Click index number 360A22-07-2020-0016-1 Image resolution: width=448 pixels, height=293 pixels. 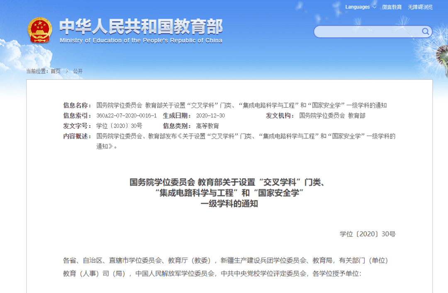126,116
